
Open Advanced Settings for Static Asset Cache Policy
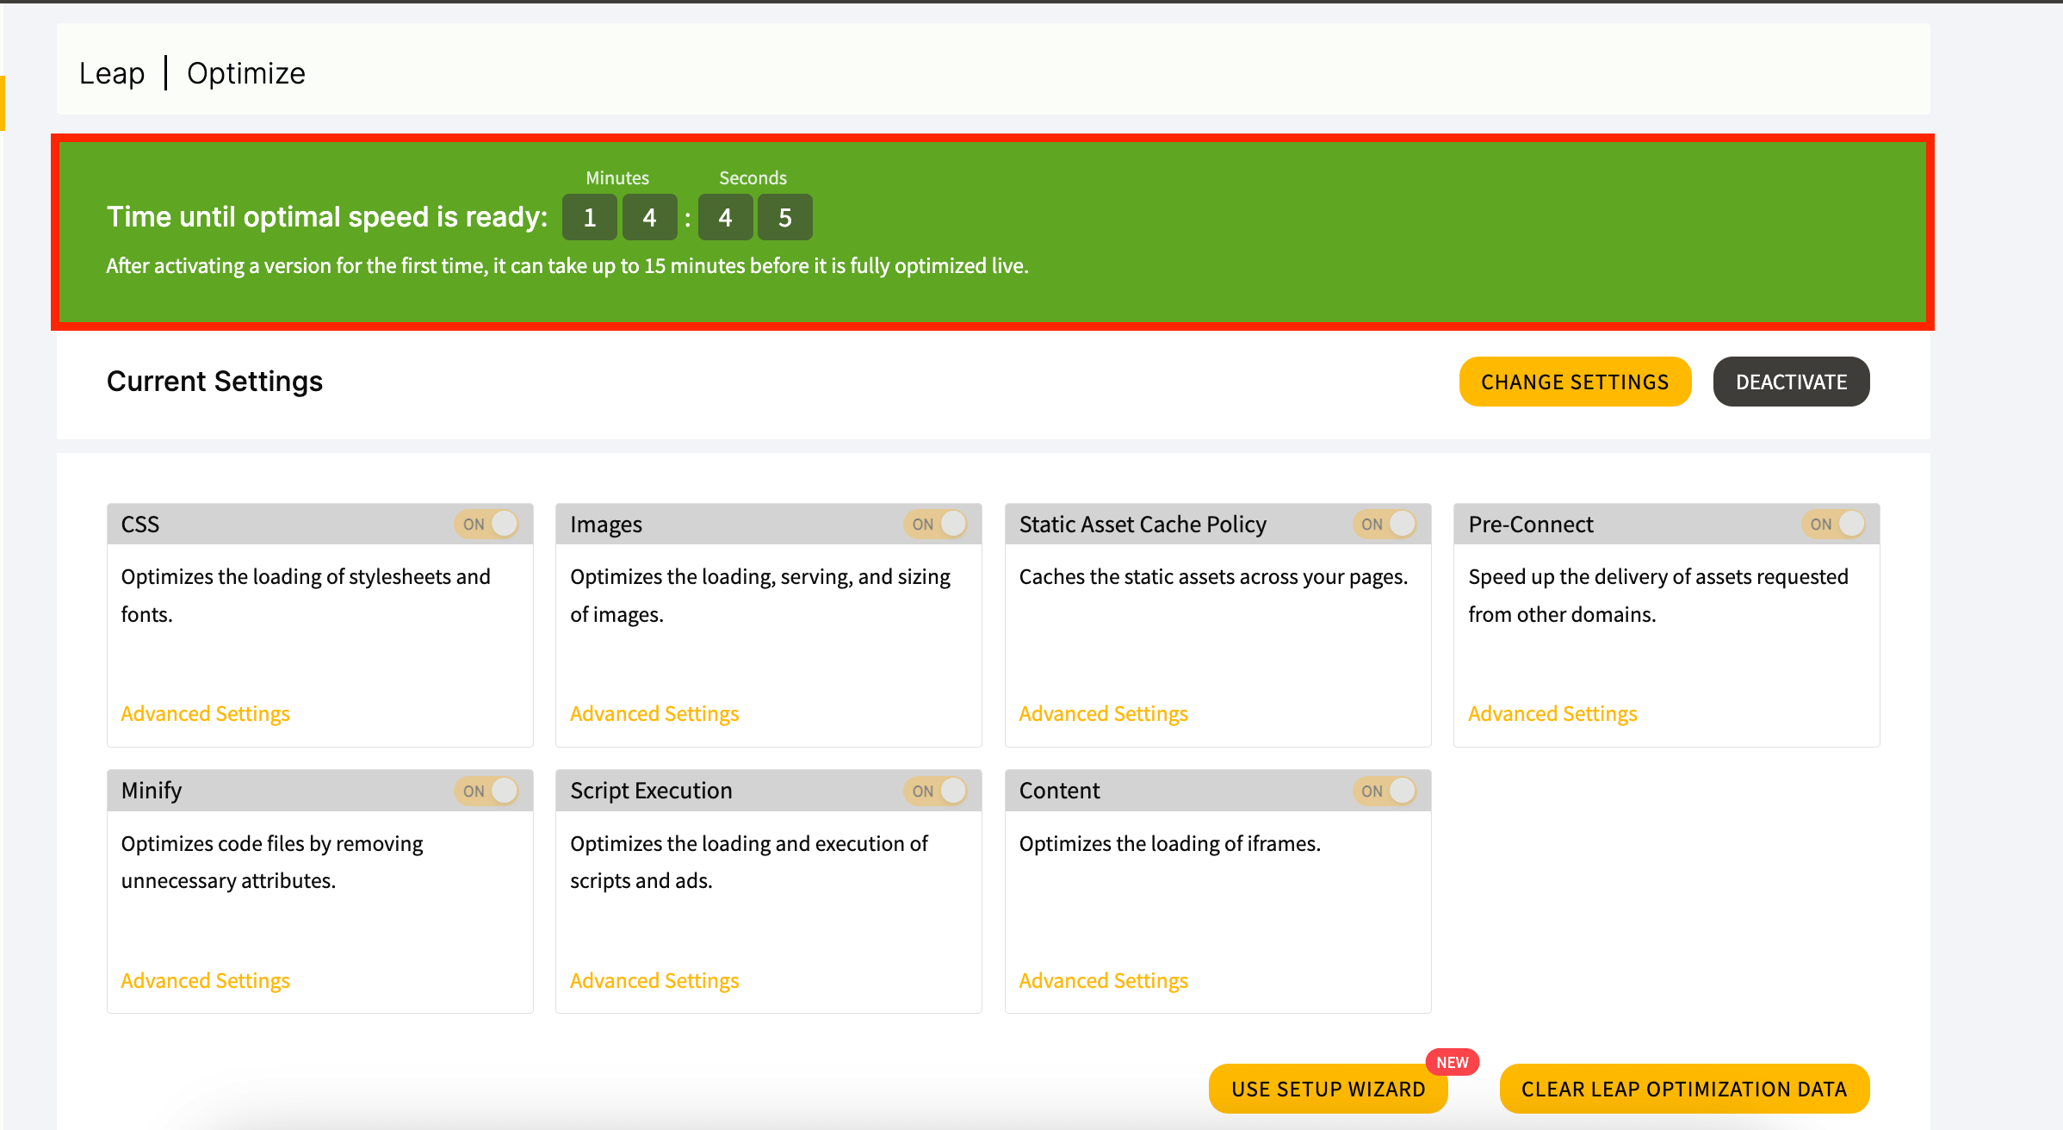(x=1103, y=714)
